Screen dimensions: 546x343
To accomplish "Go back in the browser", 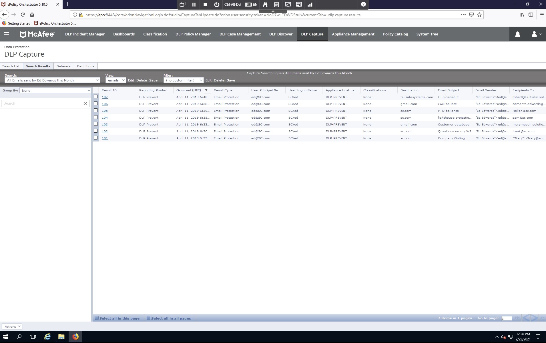I will click(4, 15).
